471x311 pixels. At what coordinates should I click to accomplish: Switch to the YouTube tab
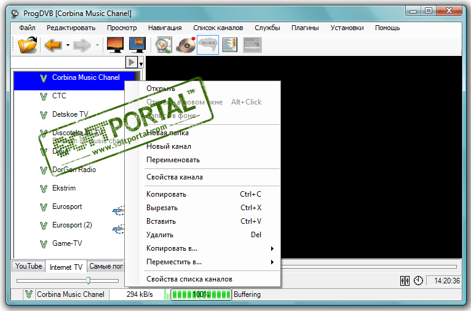point(28,266)
